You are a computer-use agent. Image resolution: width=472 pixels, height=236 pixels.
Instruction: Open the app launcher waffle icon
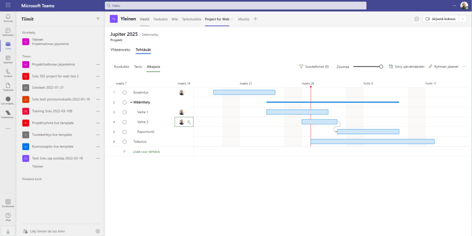[8, 5]
